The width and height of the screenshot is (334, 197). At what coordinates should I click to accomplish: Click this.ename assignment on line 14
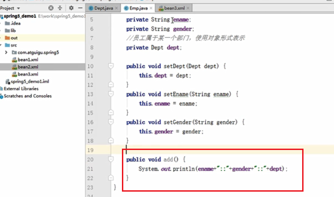pos(168,103)
